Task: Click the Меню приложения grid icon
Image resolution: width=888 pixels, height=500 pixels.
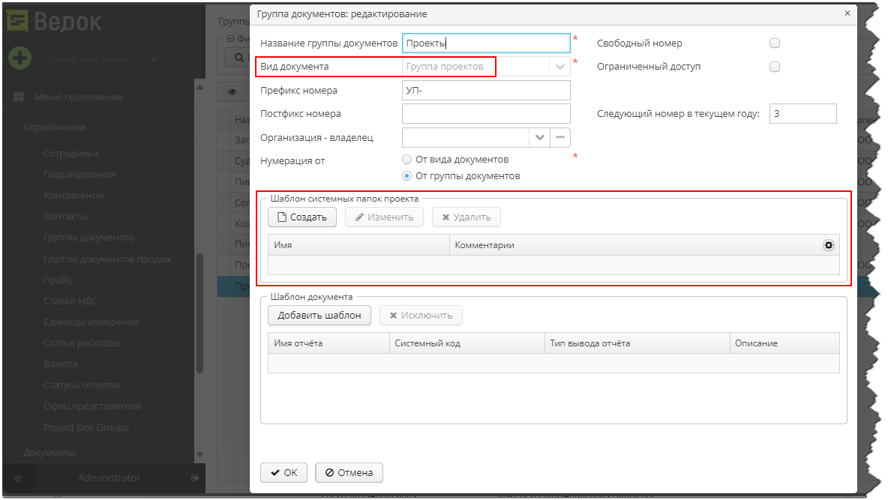Action: pyautogui.click(x=19, y=97)
